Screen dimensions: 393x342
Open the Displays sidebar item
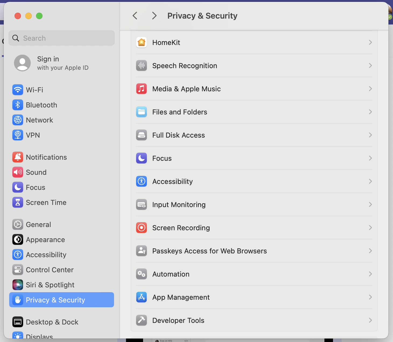pyautogui.click(x=62, y=335)
